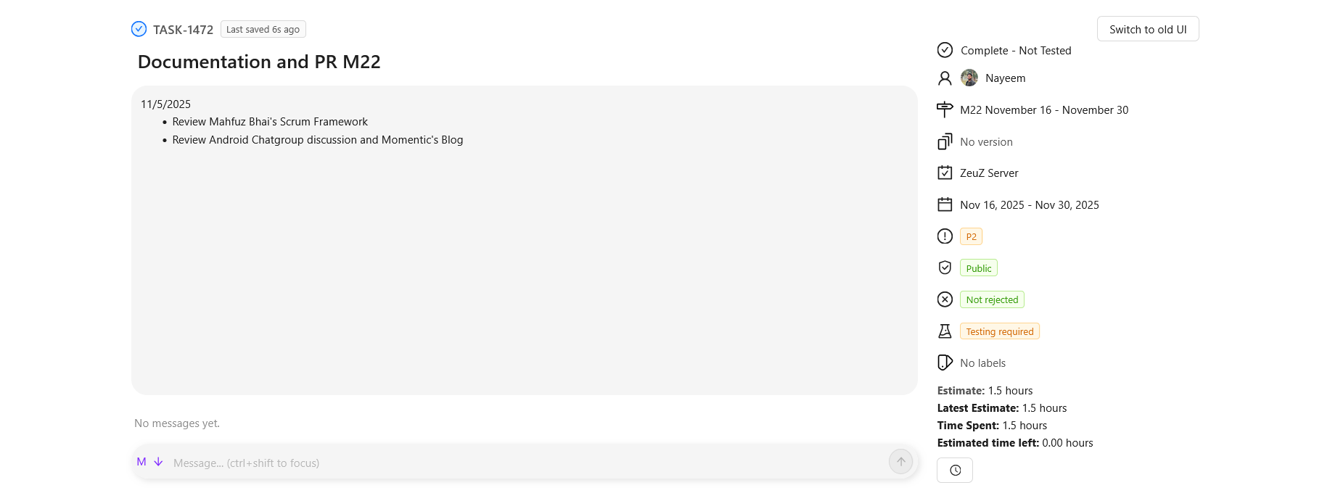
Task: Open the M22 November 16 - November 30 milestone selector
Action: coord(1044,110)
